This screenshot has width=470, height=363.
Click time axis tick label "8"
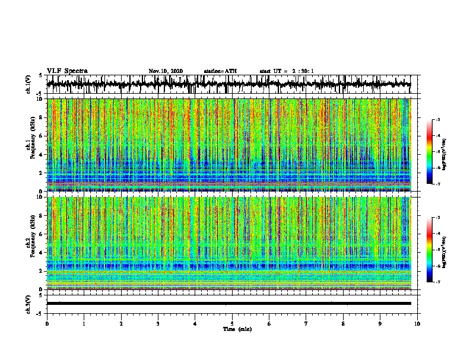(x=343, y=324)
